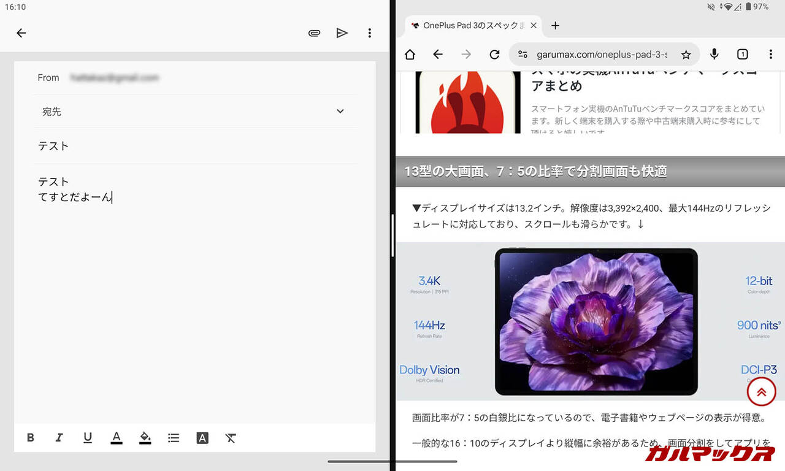This screenshot has width=785, height=471.
Task: Open the highlight fill color picker
Action: 145,438
